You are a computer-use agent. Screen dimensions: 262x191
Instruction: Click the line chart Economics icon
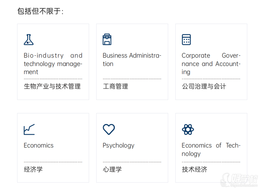point(29,129)
